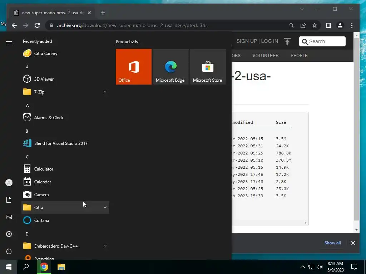Click the Windows Start button
The height and width of the screenshot is (274, 366).
tap(9, 267)
